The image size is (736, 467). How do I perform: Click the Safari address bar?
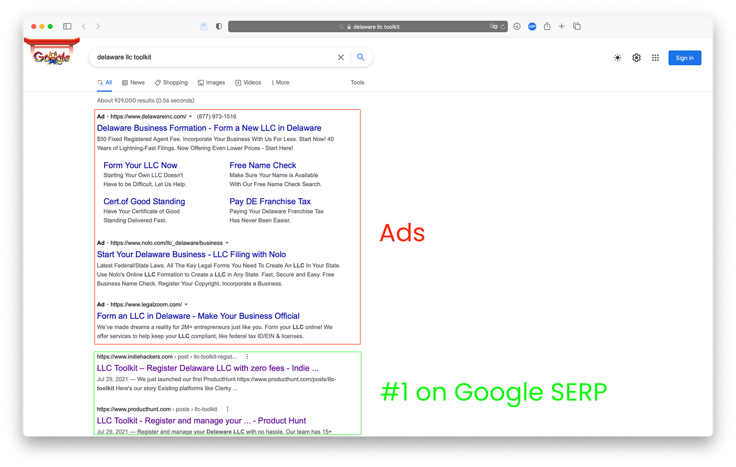[369, 27]
